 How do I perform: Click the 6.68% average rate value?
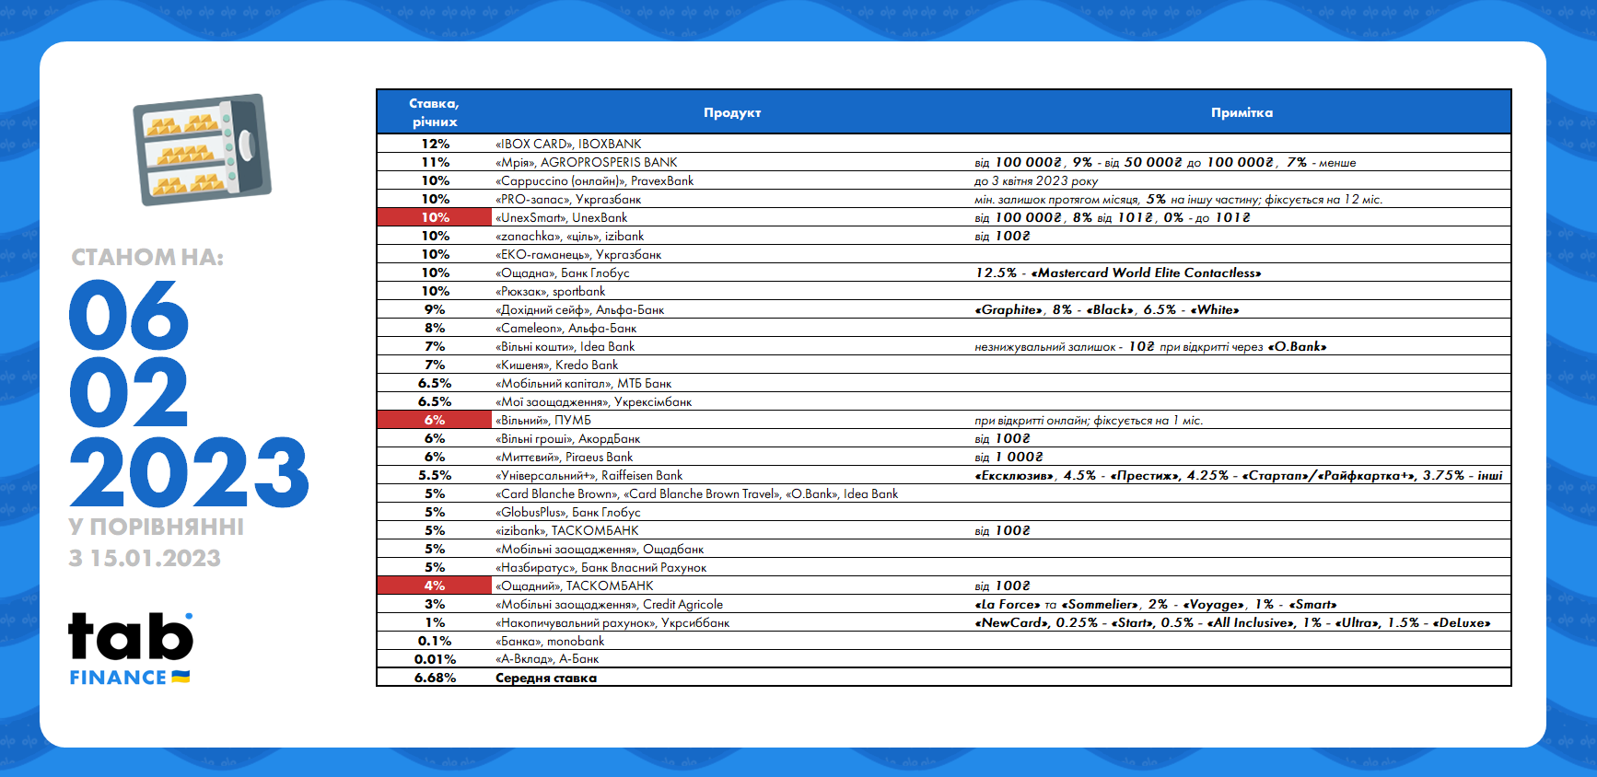tap(435, 678)
